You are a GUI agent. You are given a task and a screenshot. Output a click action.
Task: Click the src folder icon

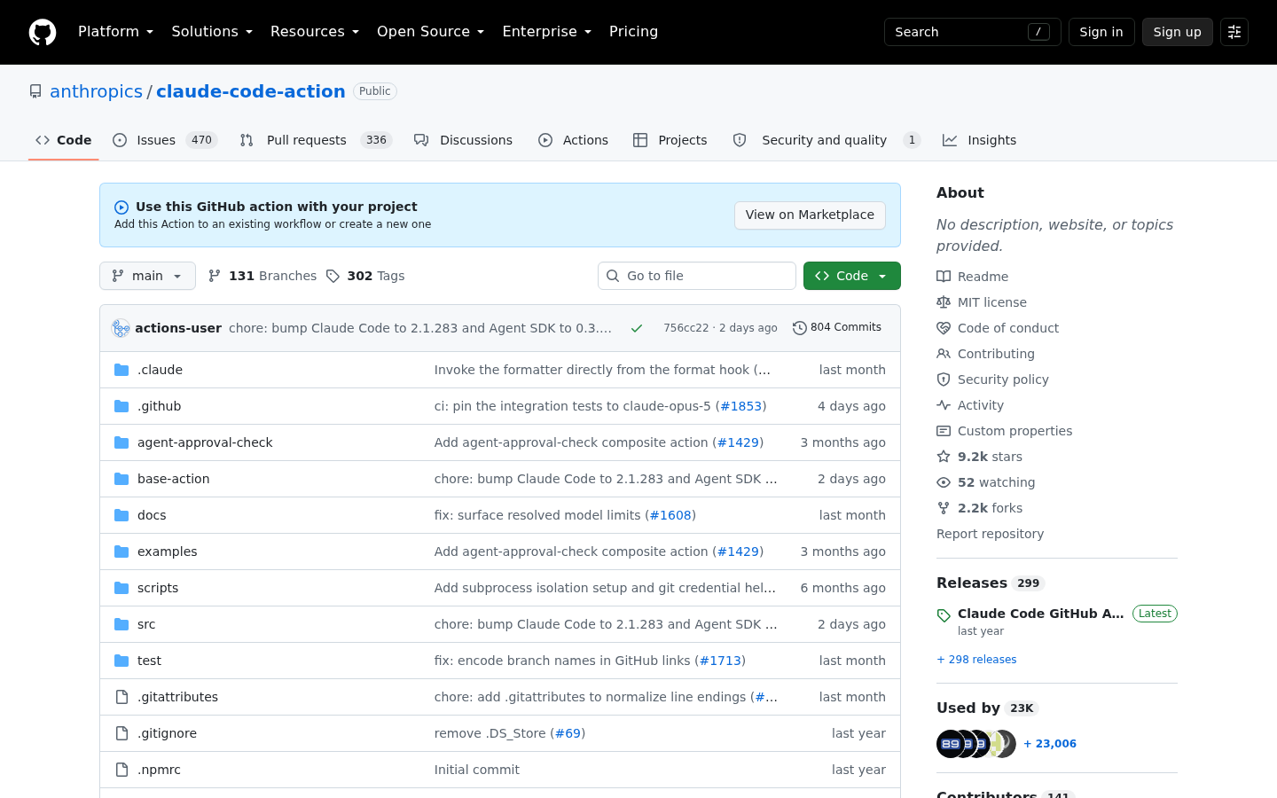coord(121,624)
